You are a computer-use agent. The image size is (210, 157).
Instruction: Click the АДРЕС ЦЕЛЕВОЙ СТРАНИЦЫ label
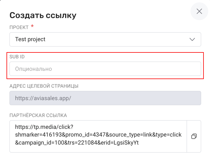pyautogui.click(x=44, y=86)
